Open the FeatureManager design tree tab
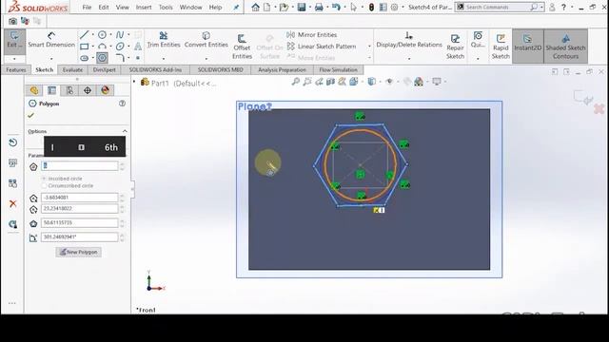The height and width of the screenshot is (342, 609). tap(34, 90)
